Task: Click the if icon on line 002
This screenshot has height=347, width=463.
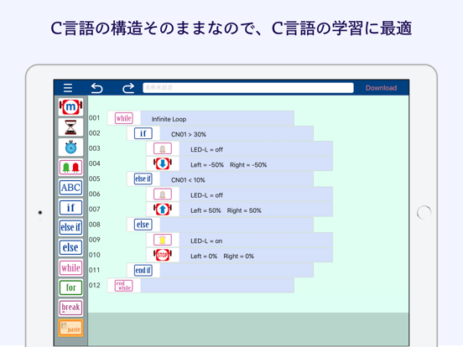Action: pos(143,133)
